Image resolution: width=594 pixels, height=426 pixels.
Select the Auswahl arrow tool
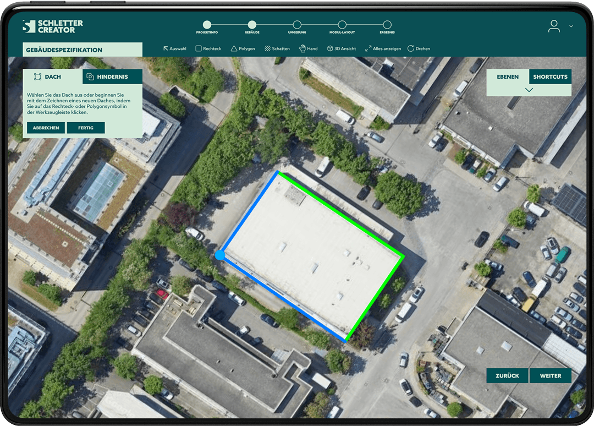click(175, 48)
